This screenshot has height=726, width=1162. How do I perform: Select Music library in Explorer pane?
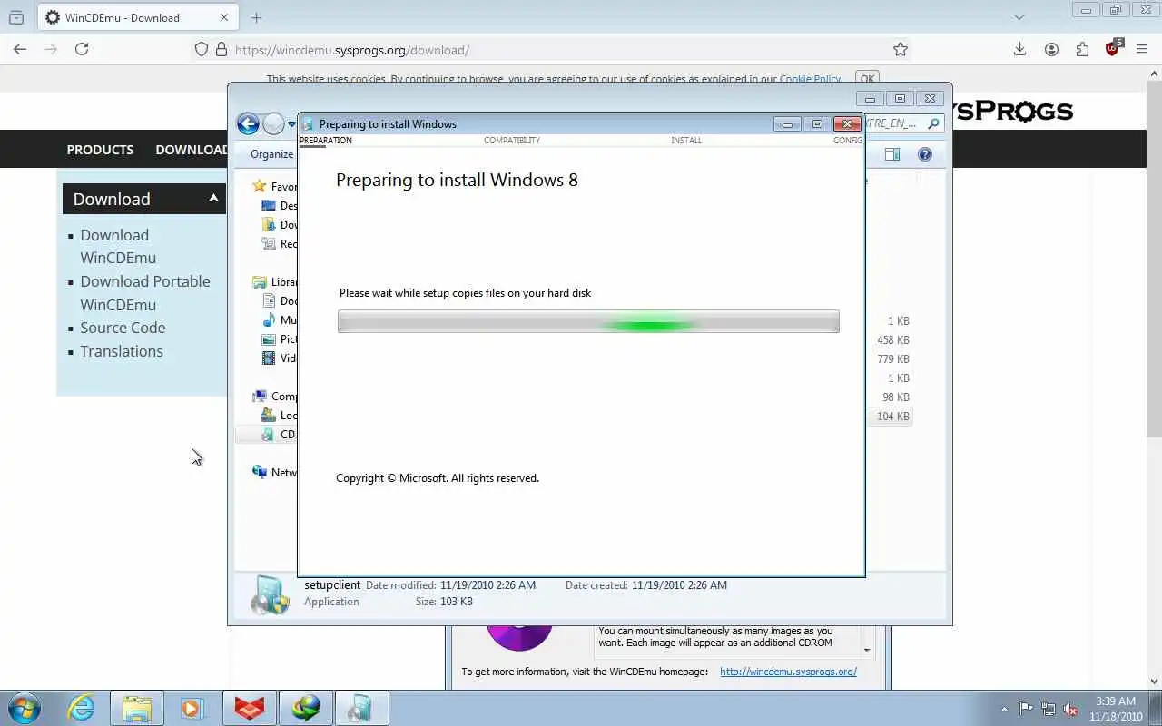280,320
